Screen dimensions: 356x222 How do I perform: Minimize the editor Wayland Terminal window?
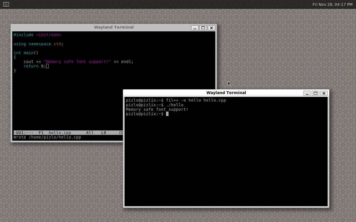pyautogui.click(x=195, y=28)
